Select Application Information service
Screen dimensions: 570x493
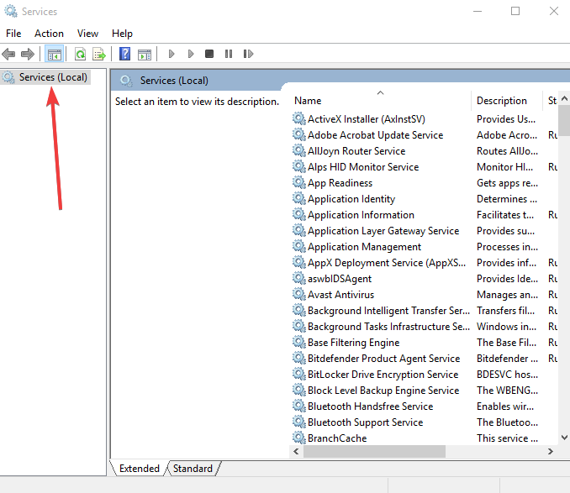361,215
